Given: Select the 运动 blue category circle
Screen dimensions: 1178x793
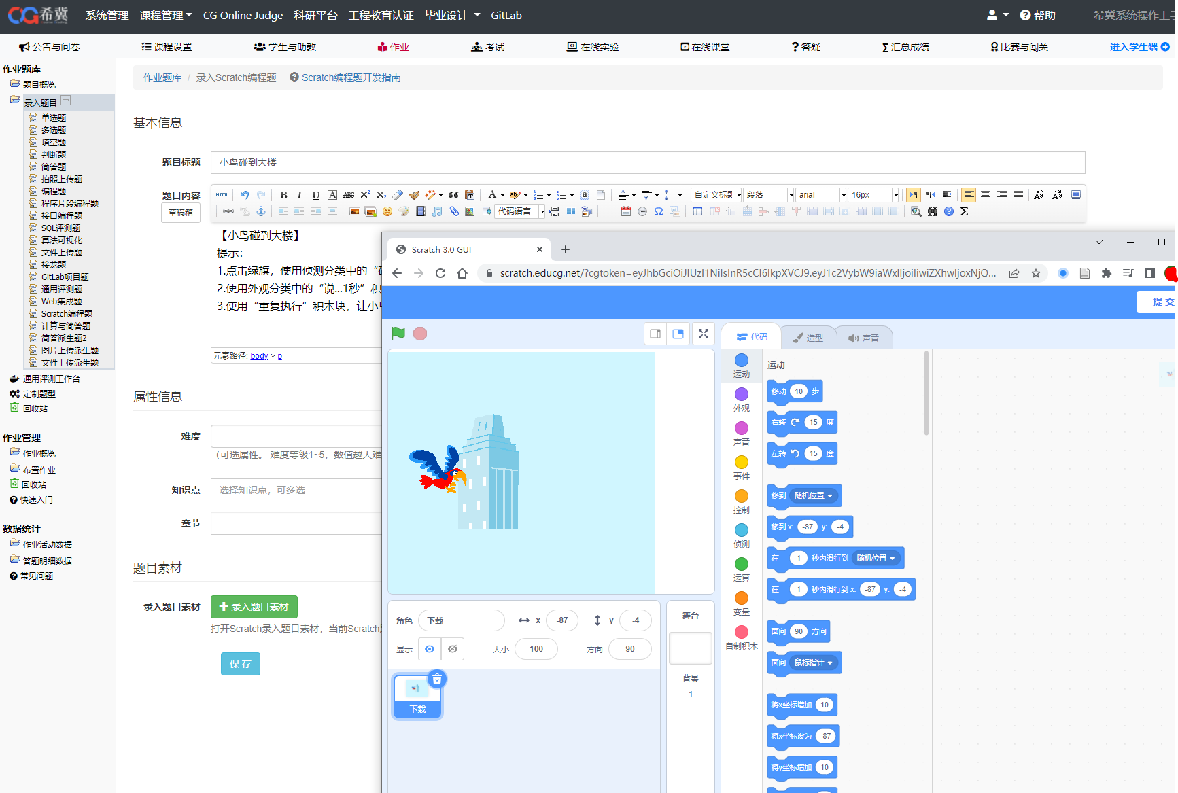Looking at the screenshot, I should point(742,360).
